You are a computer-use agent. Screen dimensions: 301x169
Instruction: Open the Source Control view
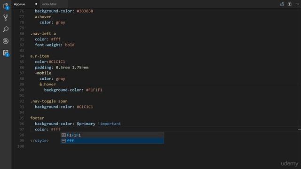click(x=6, y=18)
